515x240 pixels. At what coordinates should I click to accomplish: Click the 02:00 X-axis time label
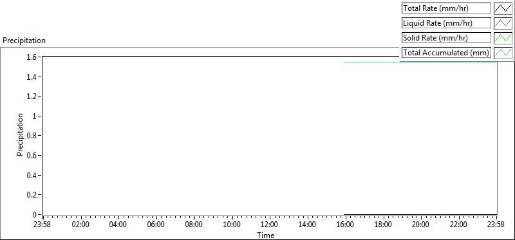[80, 225]
